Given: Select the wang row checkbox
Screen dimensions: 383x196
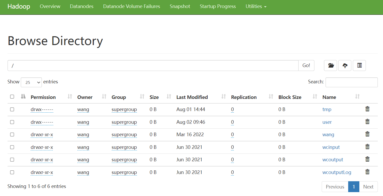Looking at the screenshot, I should pos(12,134).
